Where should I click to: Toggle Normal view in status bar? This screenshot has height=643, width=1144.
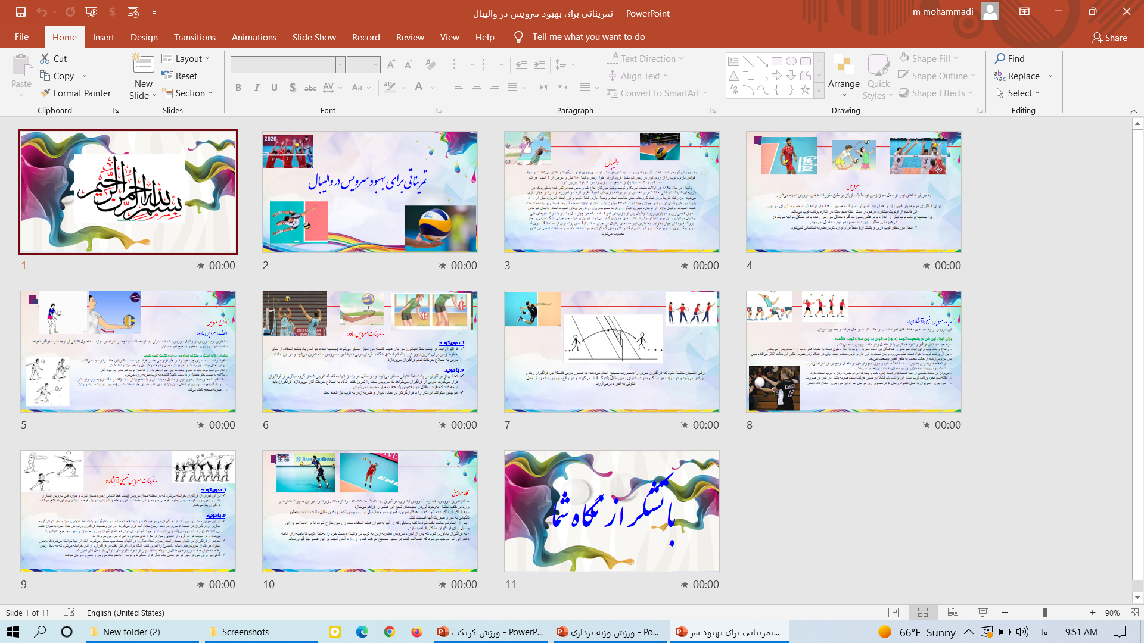coord(893,613)
